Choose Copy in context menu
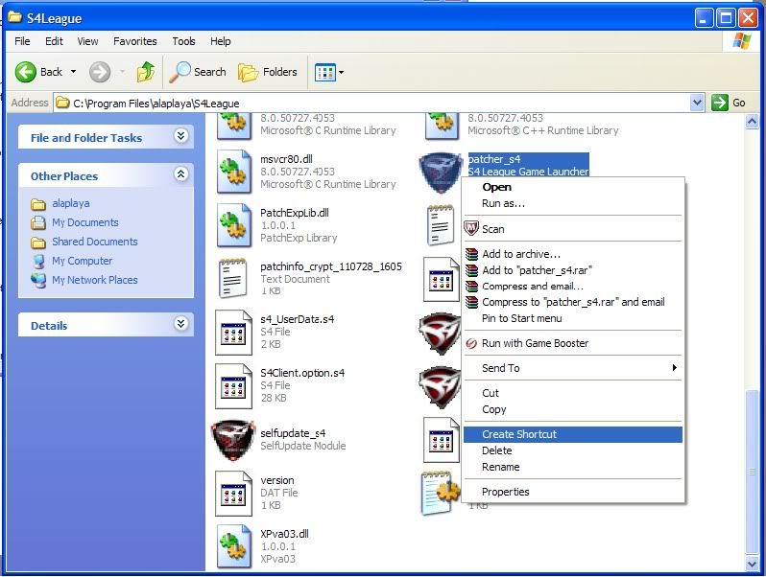The image size is (766, 577). (x=572, y=409)
